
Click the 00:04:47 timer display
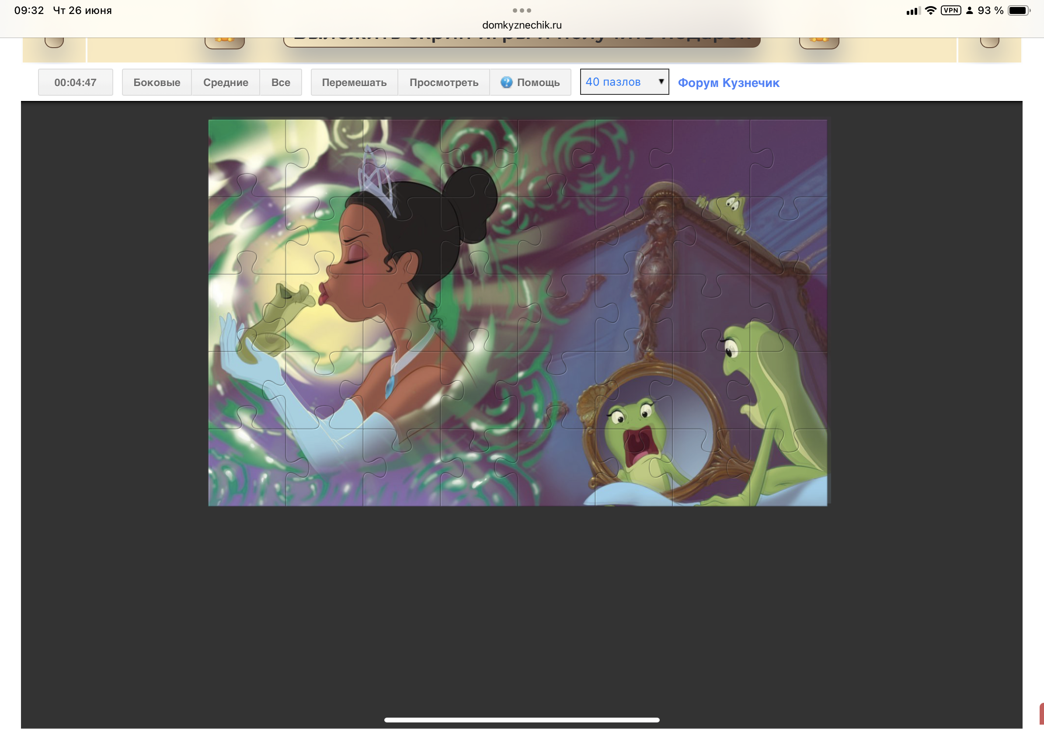(x=76, y=82)
